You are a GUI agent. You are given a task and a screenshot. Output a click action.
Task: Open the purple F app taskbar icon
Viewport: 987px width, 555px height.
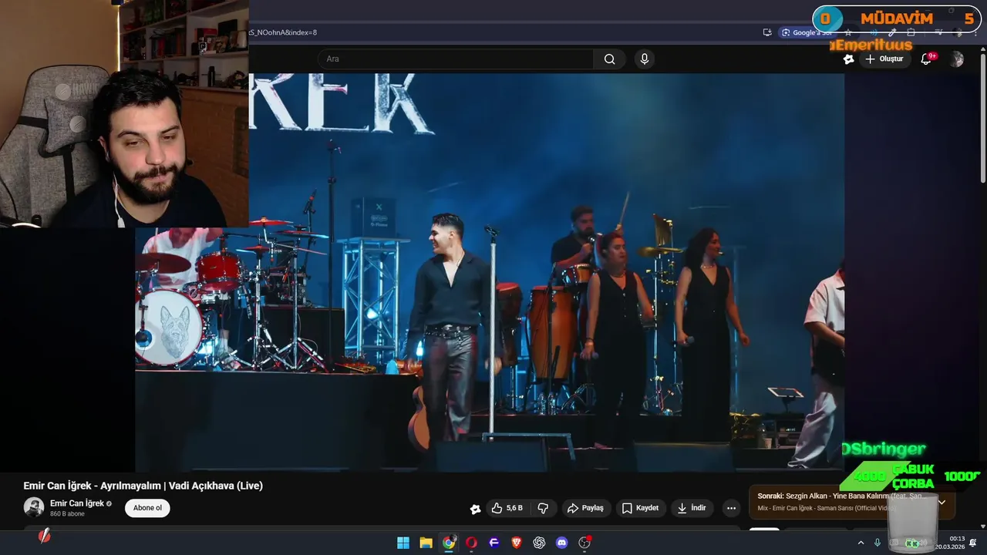pyautogui.click(x=494, y=543)
